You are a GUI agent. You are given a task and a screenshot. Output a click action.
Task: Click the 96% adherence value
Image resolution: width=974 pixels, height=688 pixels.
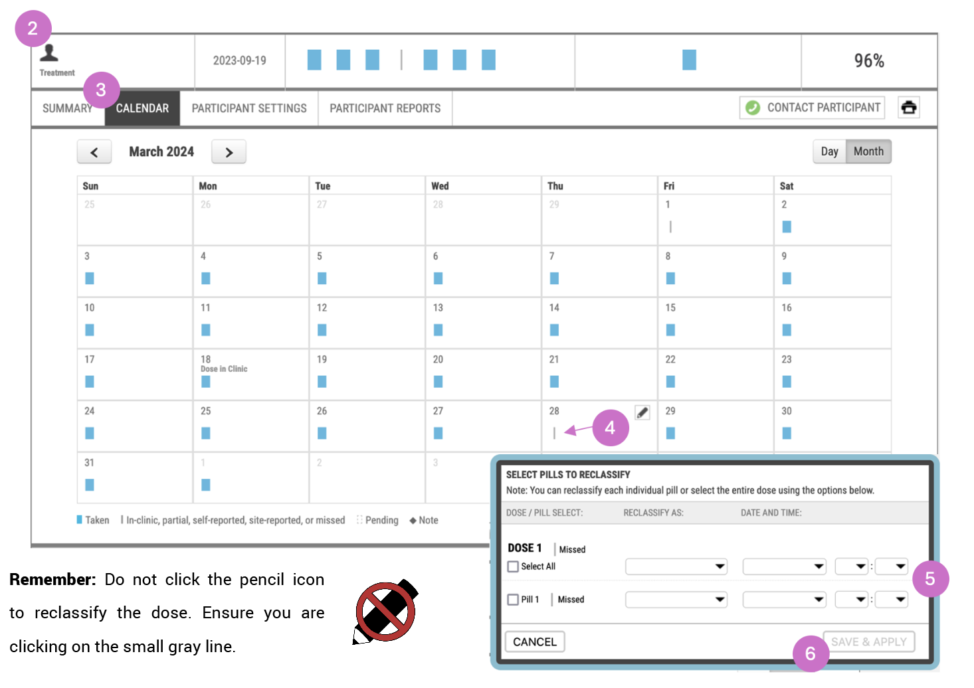point(869,61)
